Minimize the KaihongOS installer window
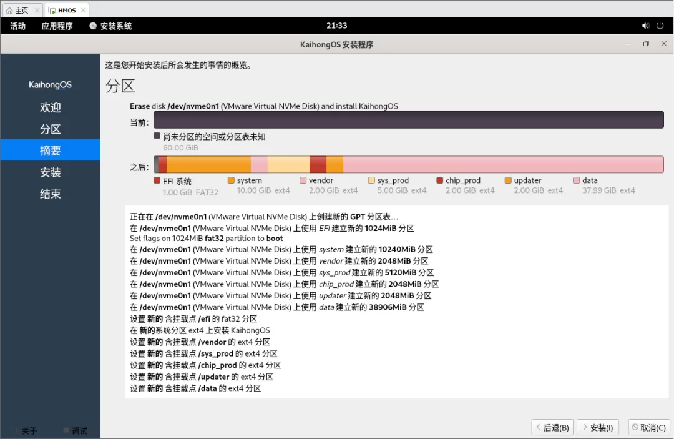674x439 pixels. pos(628,44)
